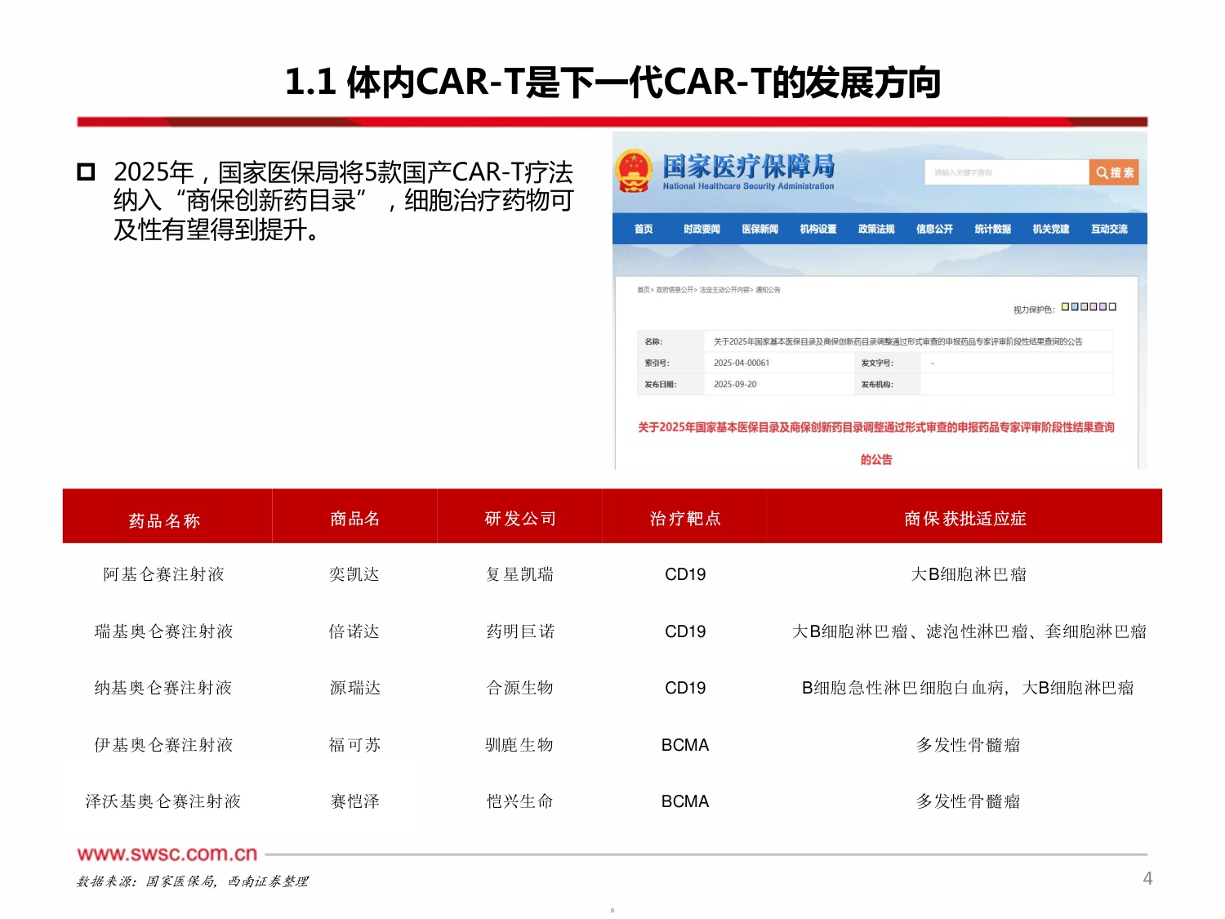Click the national emblem logo icon
Viewport: 1225px width, 919px height.
tap(635, 171)
